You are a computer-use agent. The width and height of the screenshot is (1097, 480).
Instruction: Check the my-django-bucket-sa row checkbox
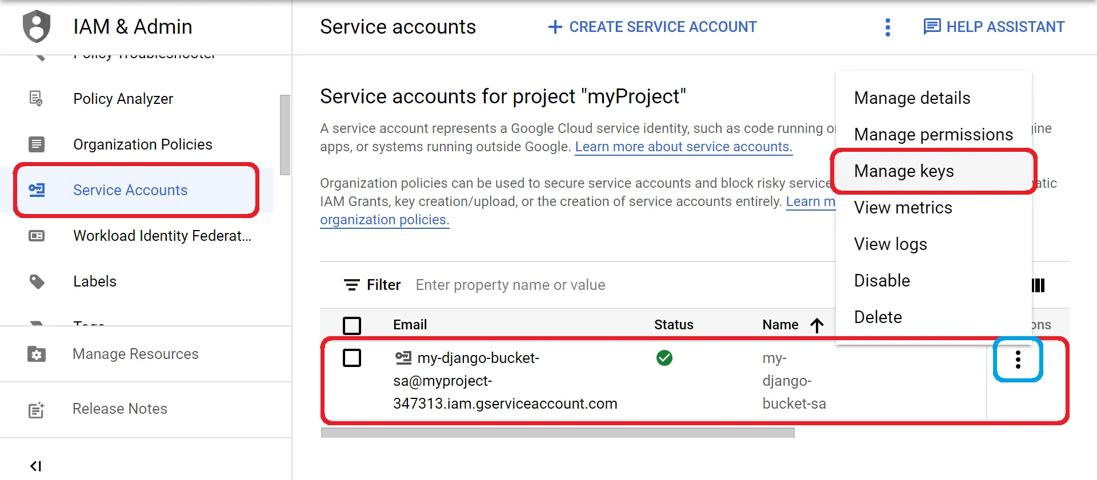click(352, 358)
